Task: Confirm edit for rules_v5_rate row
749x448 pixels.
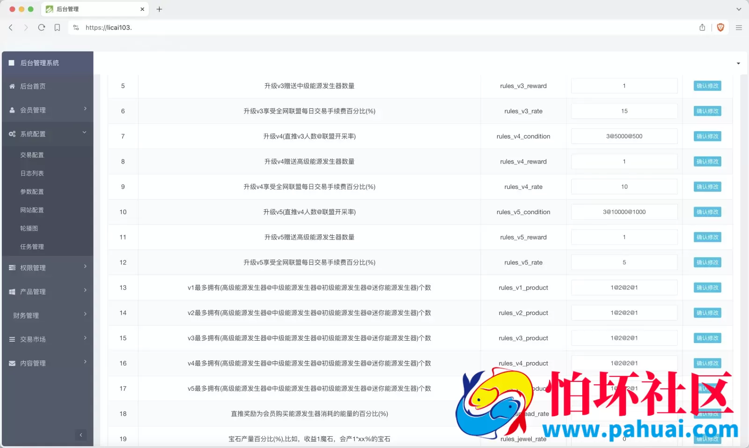Action: click(707, 262)
